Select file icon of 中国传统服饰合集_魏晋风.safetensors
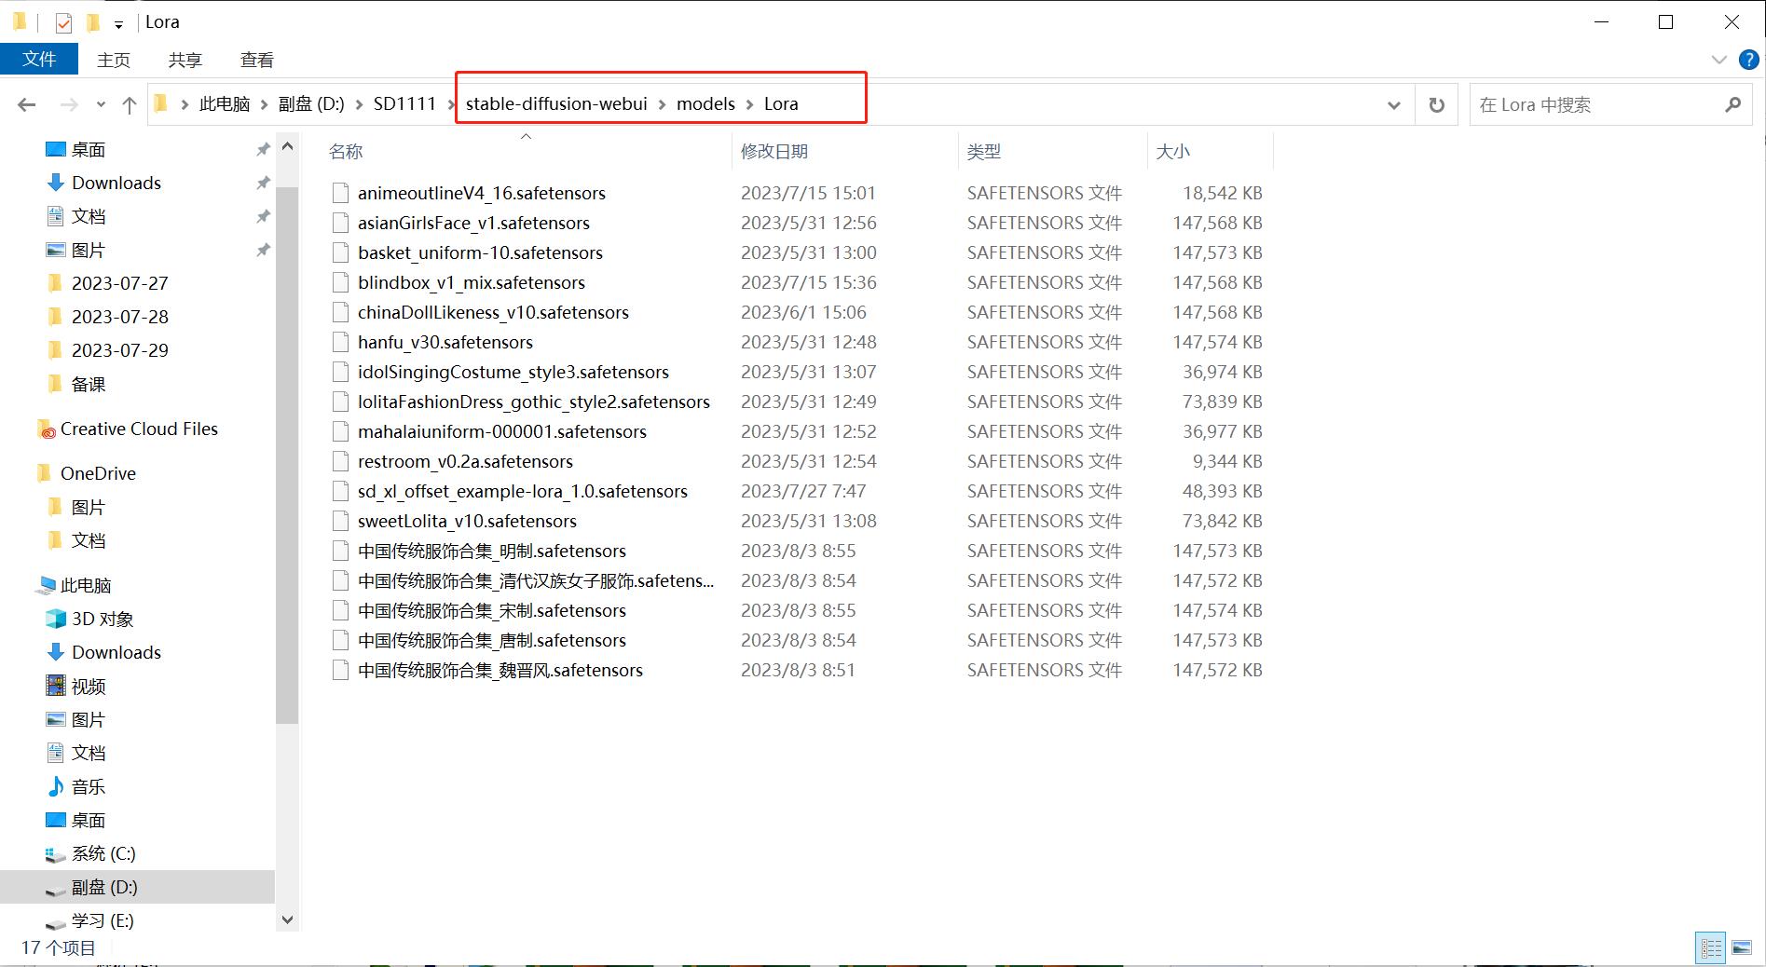This screenshot has width=1766, height=967. pos(340,670)
